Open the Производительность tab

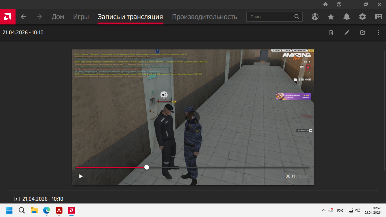(204, 17)
